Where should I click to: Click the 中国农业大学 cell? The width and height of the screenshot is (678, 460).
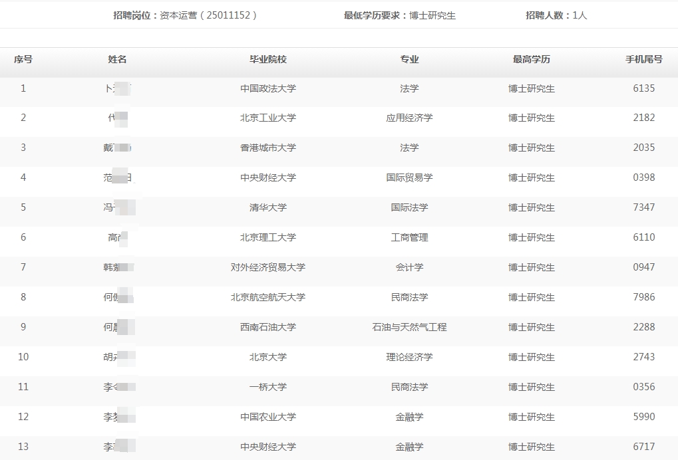point(267,417)
